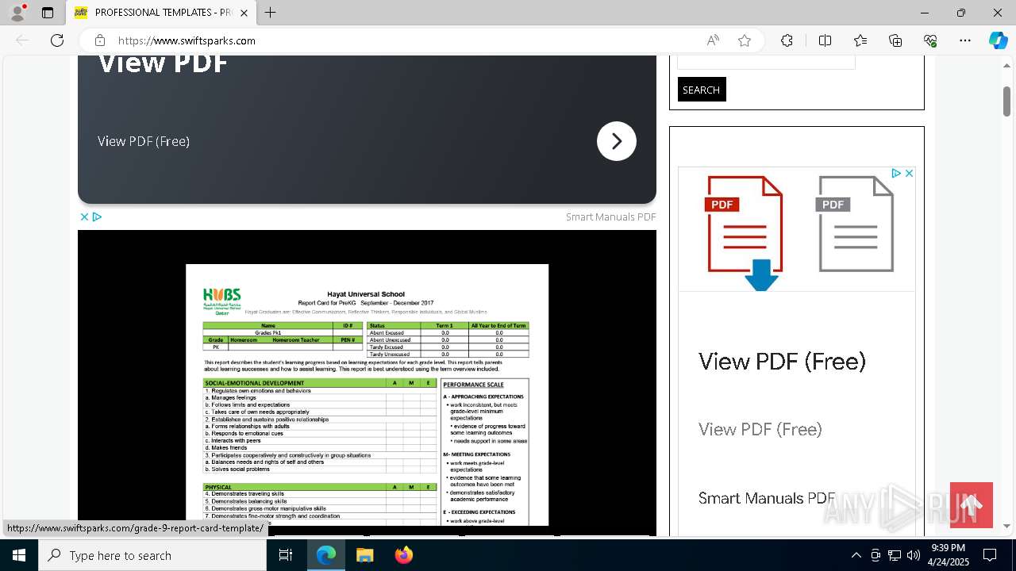Open a new browser tab
Image resolution: width=1016 pixels, height=571 pixels.
click(x=270, y=13)
